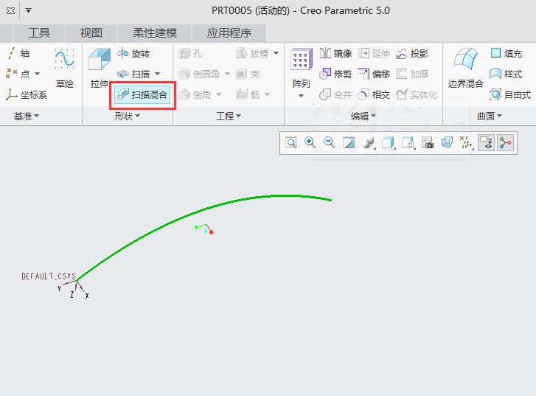
Task: Create a datum Axis (轴)
Action: (18, 53)
